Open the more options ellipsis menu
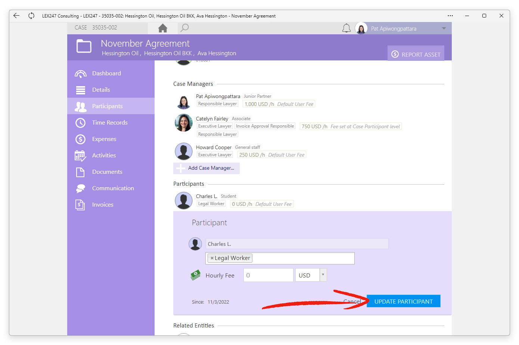 click(450, 16)
